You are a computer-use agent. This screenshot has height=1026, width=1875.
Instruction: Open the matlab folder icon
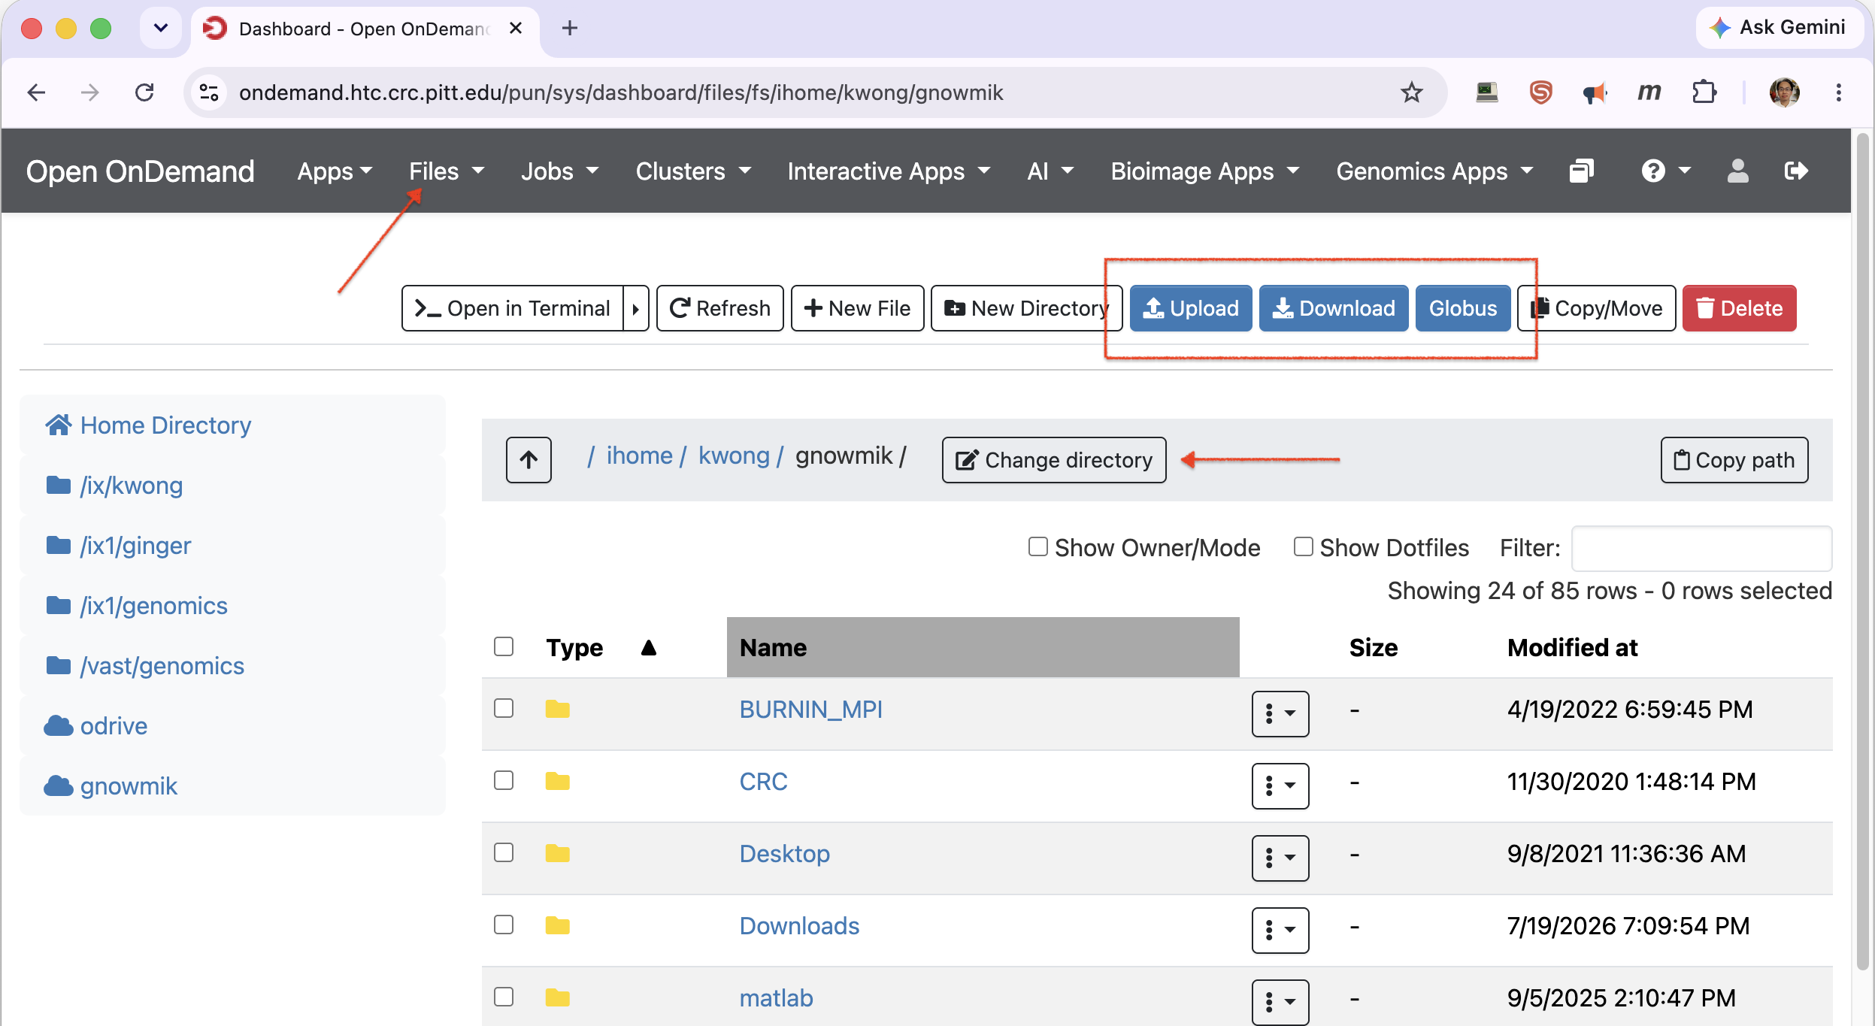(557, 997)
